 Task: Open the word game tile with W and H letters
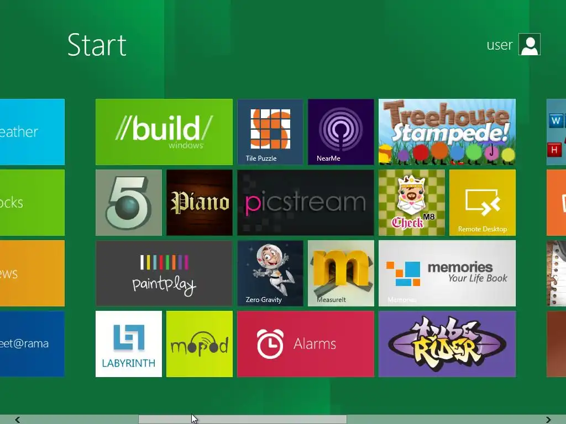pos(556,131)
